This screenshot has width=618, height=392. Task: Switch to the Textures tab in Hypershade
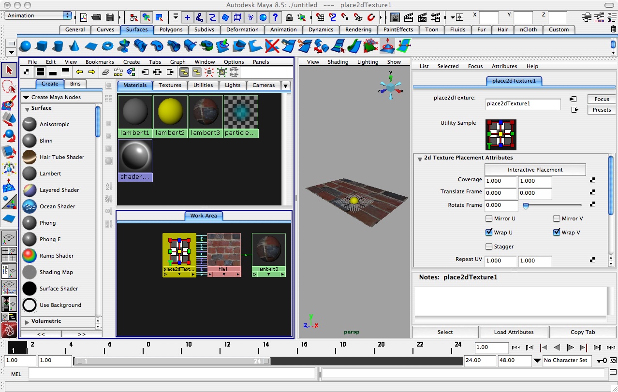[x=170, y=85]
